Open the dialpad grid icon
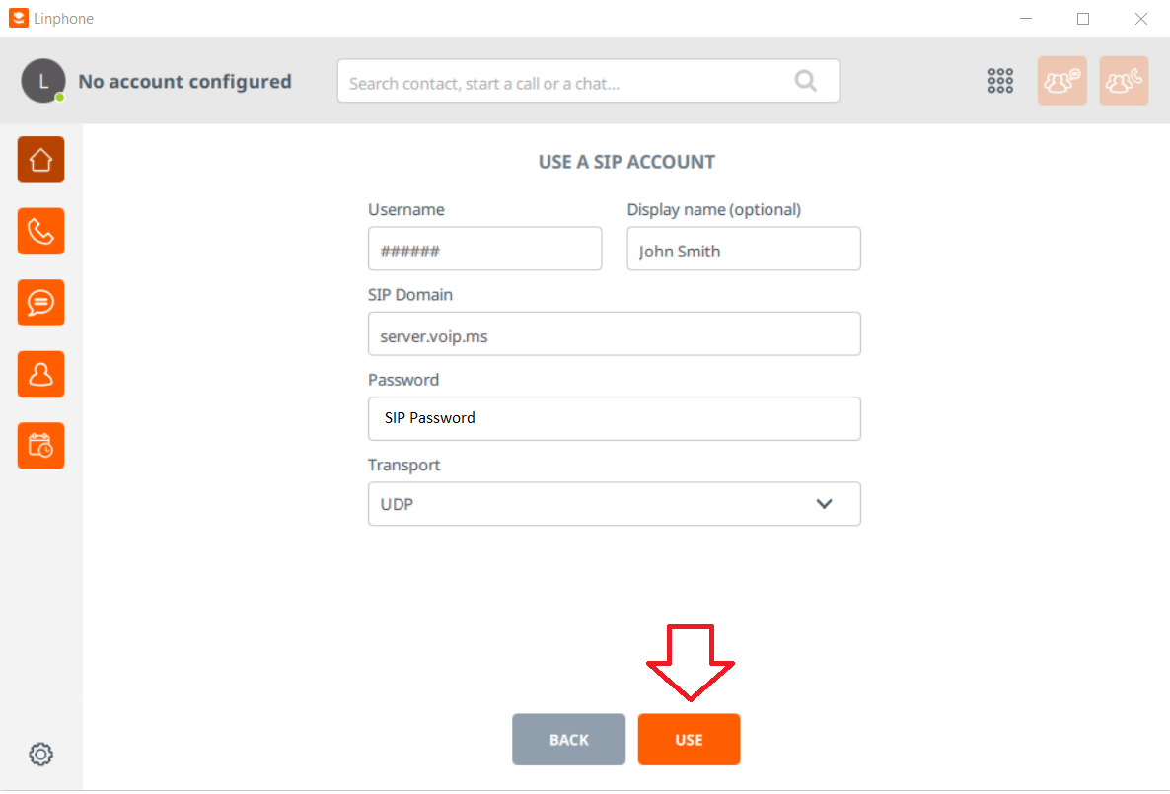This screenshot has height=794, width=1170. (x=1000, y=81)
